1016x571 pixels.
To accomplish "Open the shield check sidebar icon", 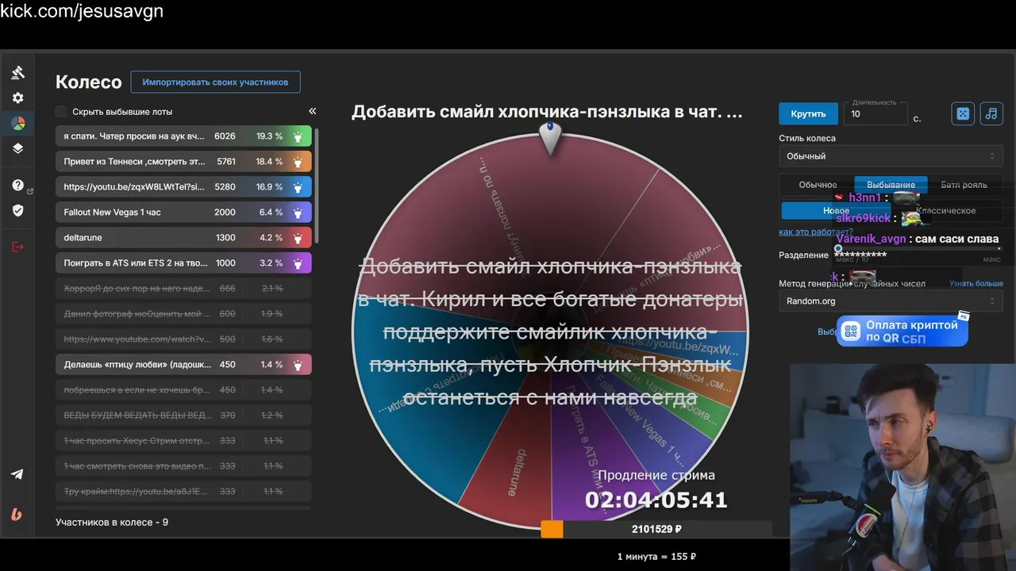I will click(x=17, y=210).
